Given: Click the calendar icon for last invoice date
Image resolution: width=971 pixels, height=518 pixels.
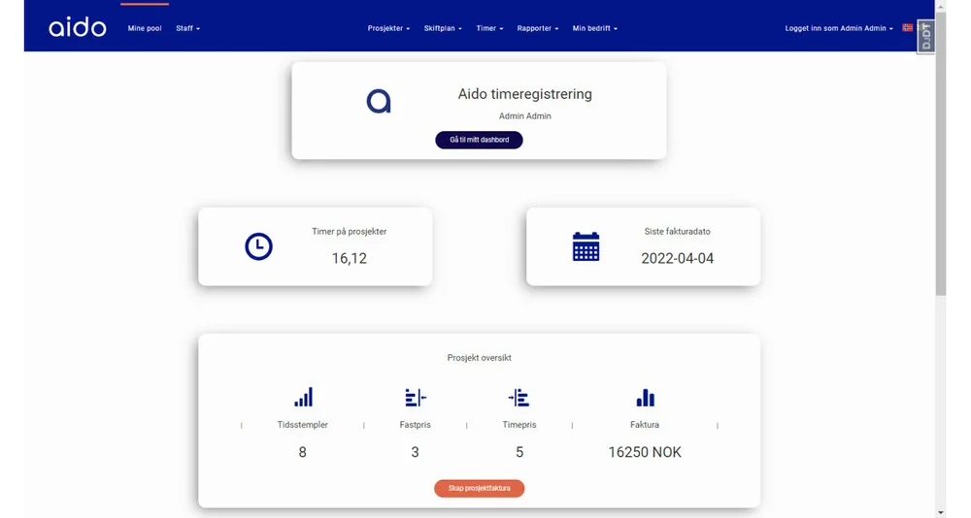Looking at the screenshot, I should 586,246.
